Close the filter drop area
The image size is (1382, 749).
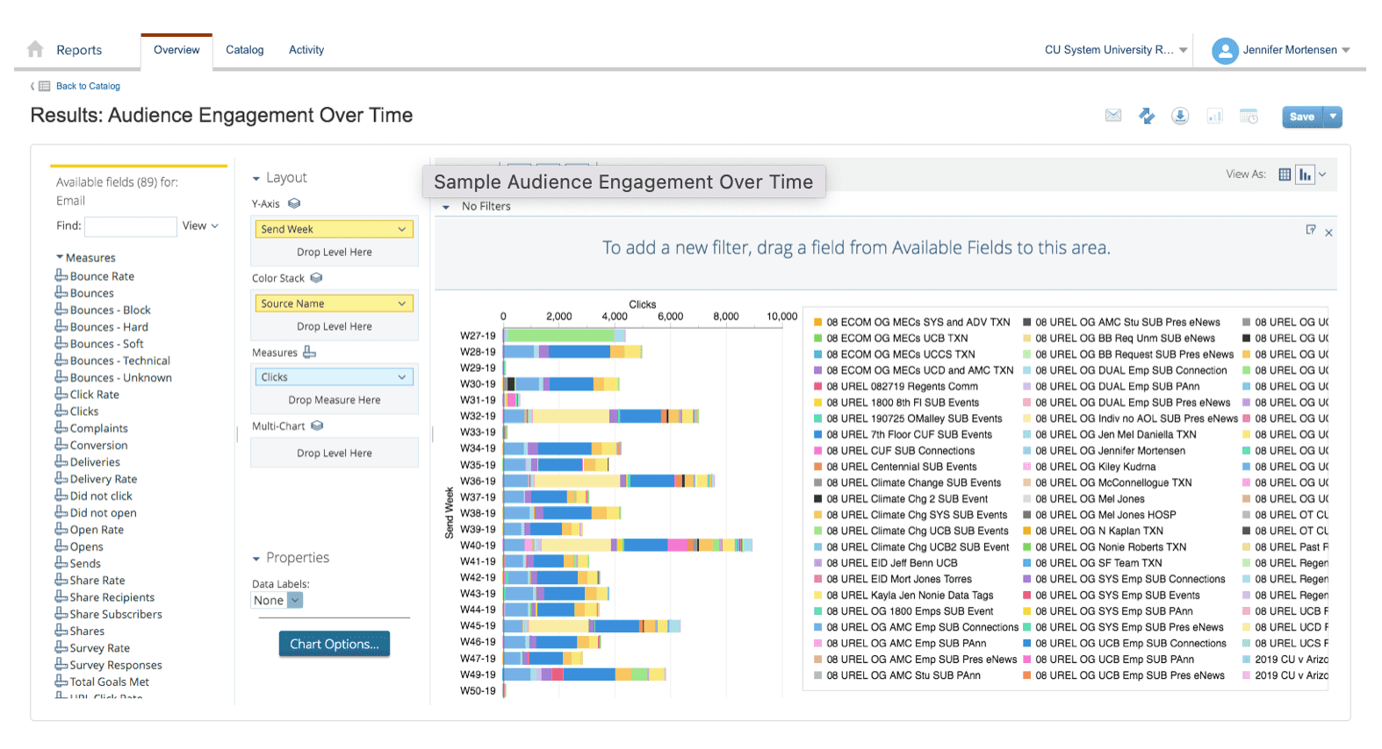[x=1328, y=232]
